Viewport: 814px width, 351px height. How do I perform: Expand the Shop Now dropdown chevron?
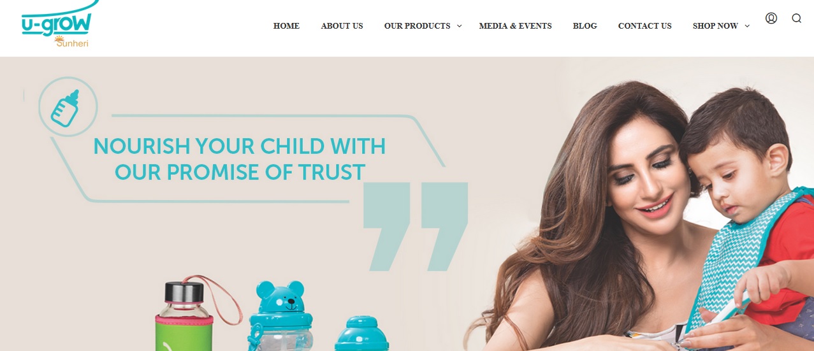(747, 26)
